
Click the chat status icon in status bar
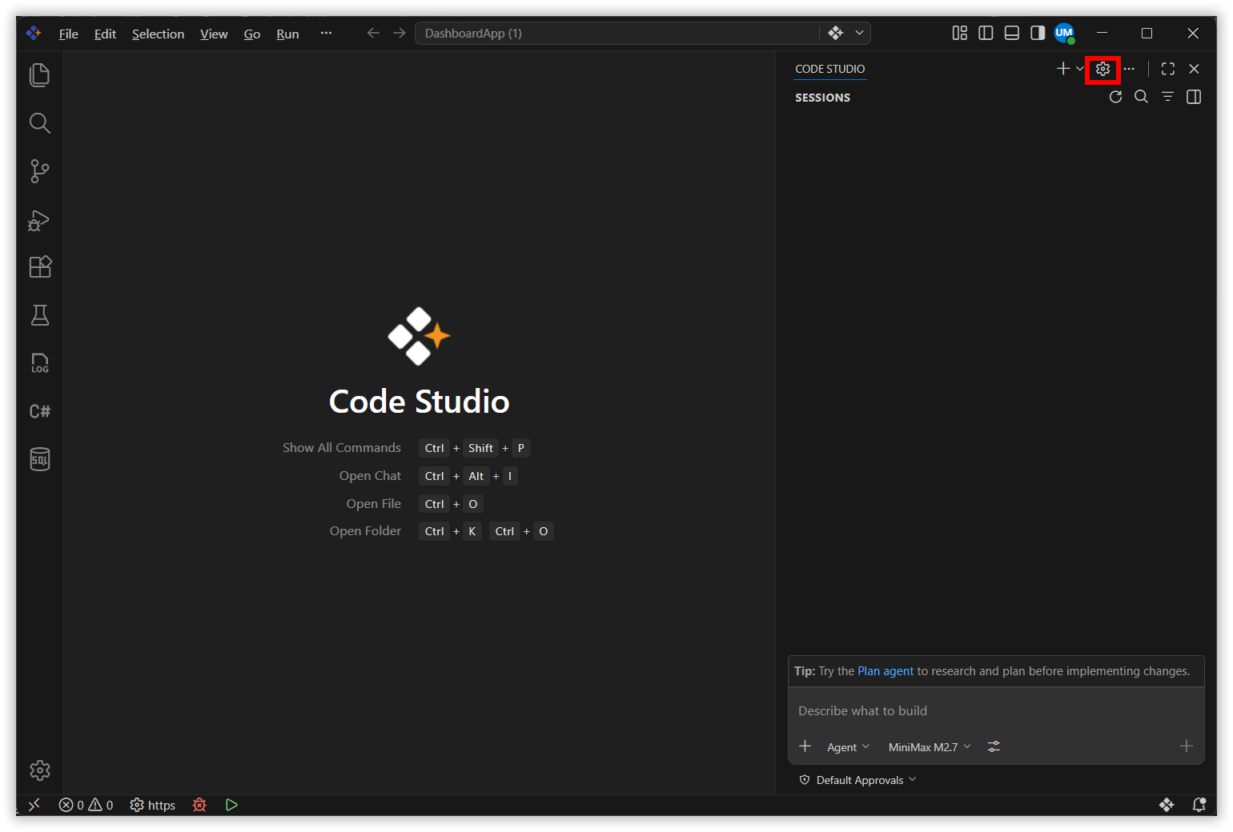(x=1167, y=805)
